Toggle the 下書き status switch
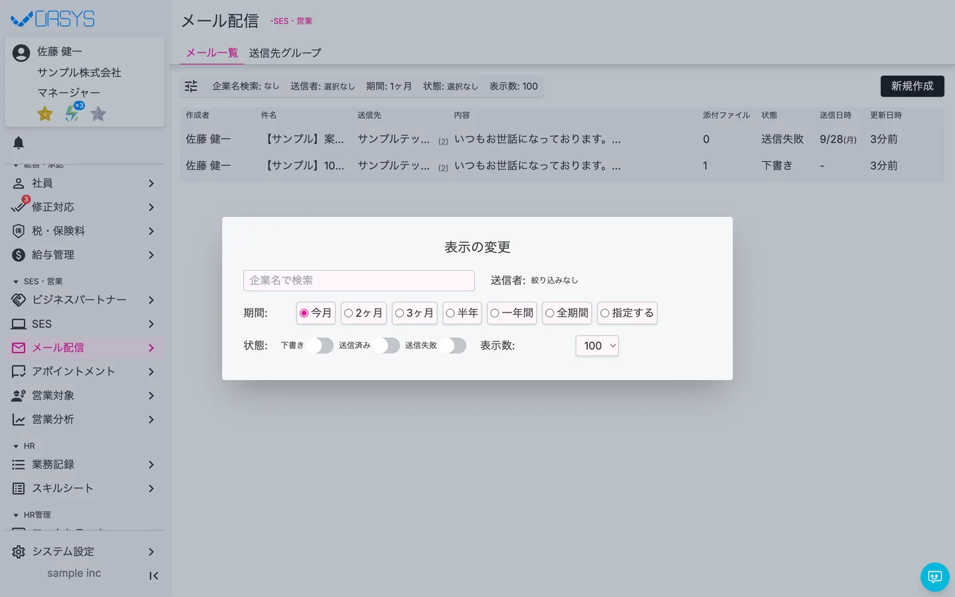Image resolution: width=955 pixels, height=597 pixels. click(320, 346)
